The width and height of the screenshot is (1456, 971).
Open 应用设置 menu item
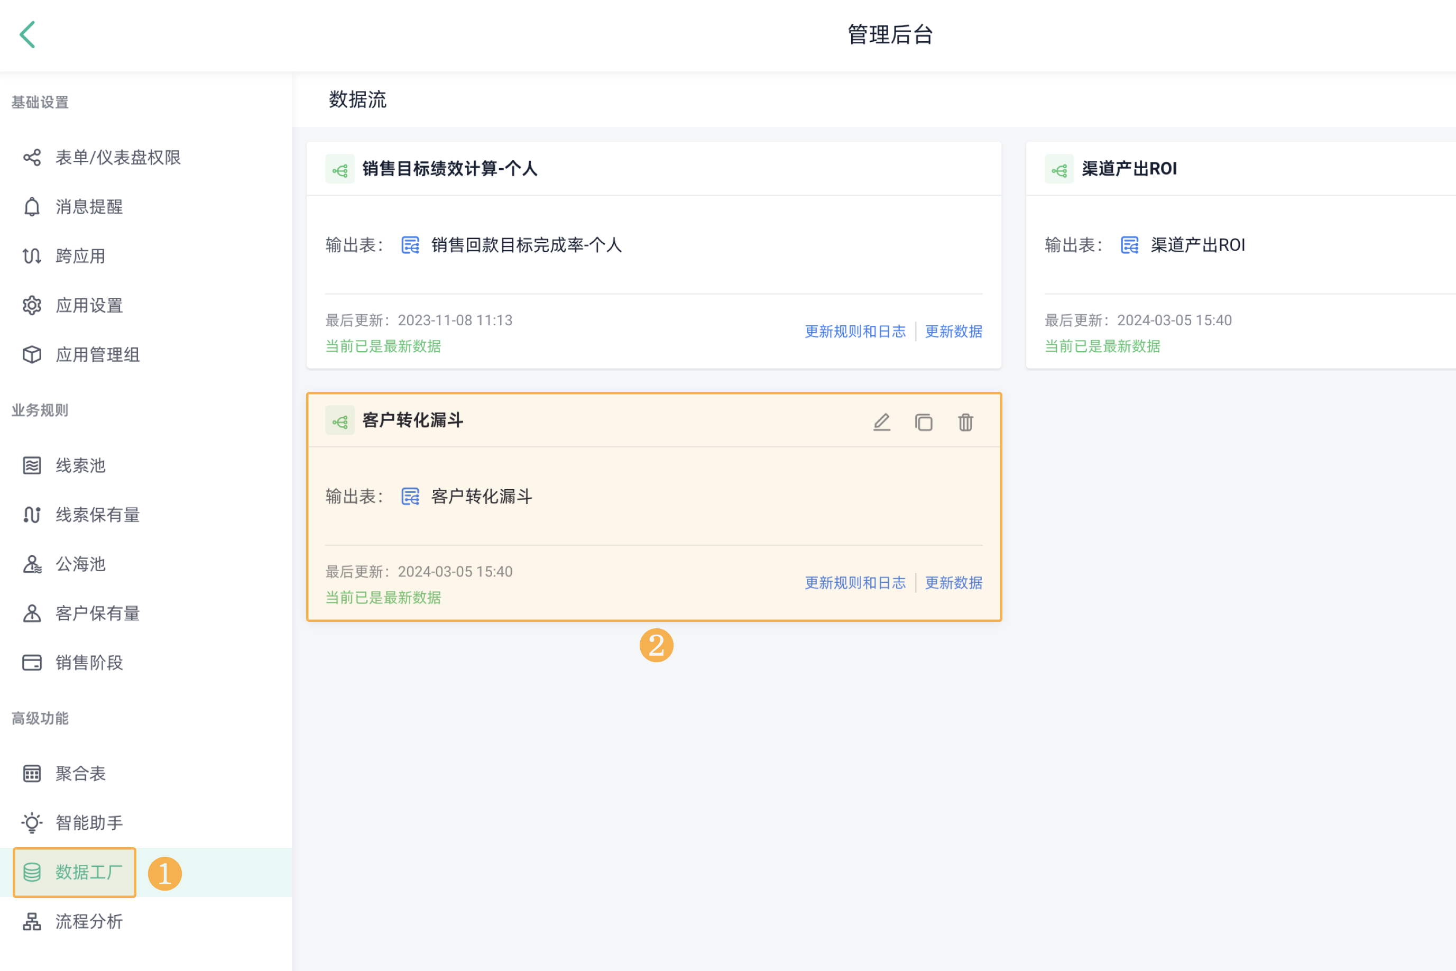[x=89, y=305]
